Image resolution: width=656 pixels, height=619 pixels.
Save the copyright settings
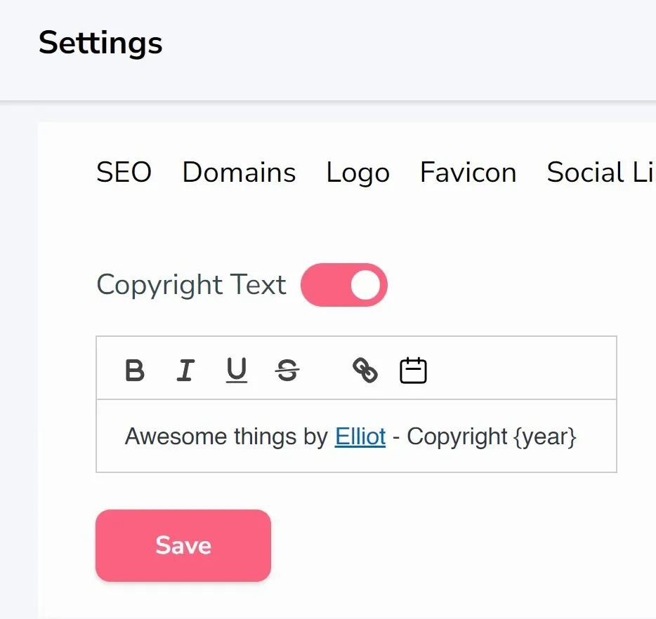pos(183,545)
